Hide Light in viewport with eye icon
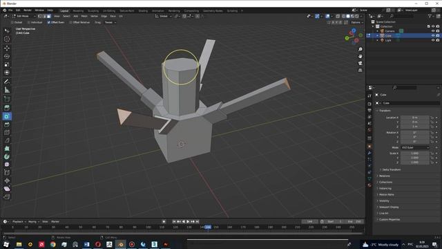Image resolution: width=442 pixels, height=249 pixels. click(433, 40)
